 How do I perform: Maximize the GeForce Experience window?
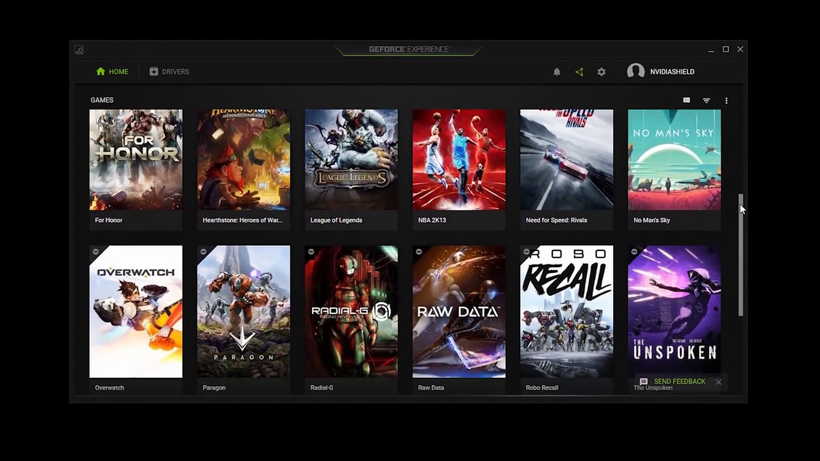tap(726, 49)
